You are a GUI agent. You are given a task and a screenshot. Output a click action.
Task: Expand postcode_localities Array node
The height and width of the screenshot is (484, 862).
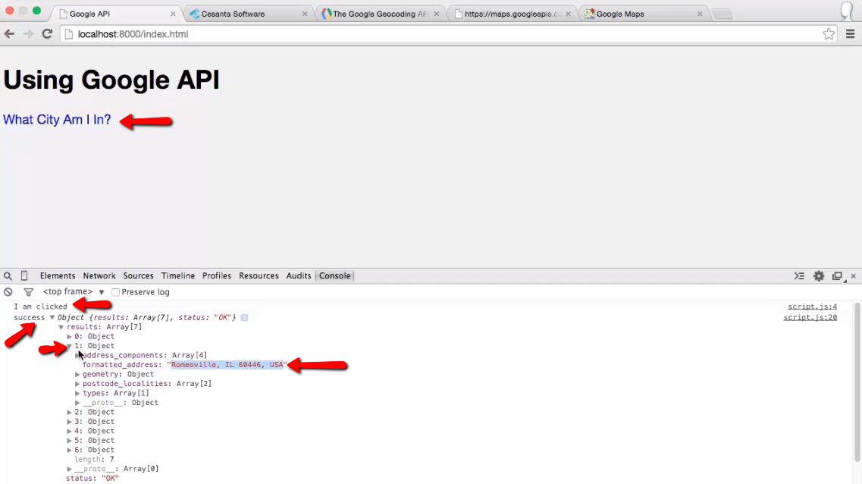(77, 384)
